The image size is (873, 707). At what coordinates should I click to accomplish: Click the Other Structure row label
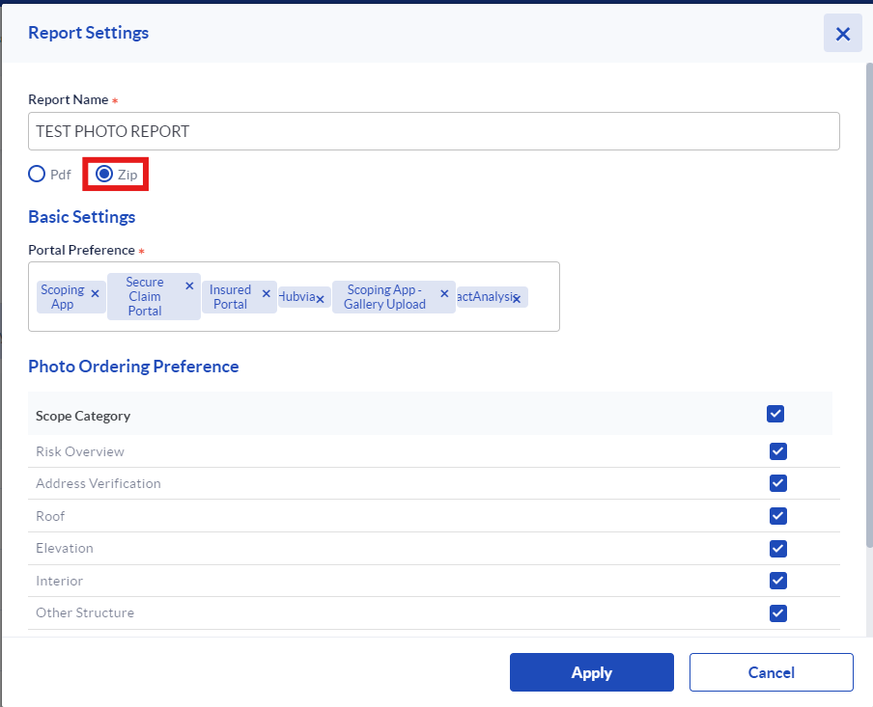coord(85,613)
